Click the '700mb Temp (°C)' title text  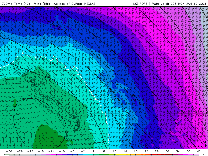click(x=16, y=4)
